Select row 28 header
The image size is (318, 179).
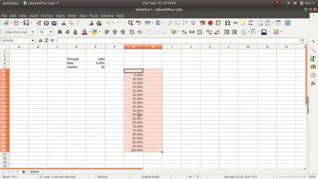pos(4,158)
